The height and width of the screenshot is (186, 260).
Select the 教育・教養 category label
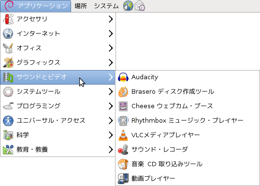(32, 150)
